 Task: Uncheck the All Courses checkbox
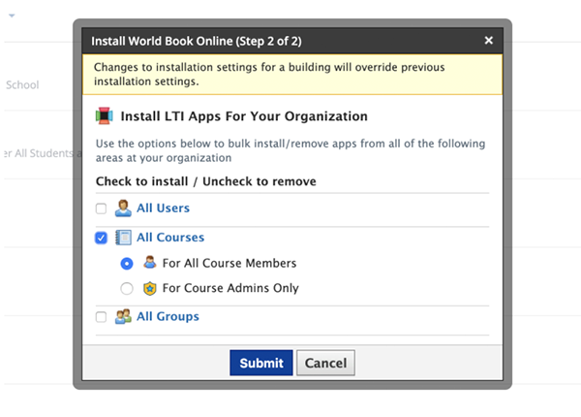click(x=101, y=238)
